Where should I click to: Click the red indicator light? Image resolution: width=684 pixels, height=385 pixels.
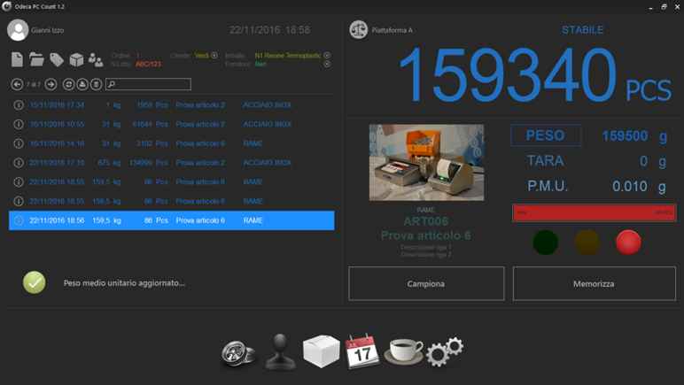pyautogui.click(x=628, y=243)
